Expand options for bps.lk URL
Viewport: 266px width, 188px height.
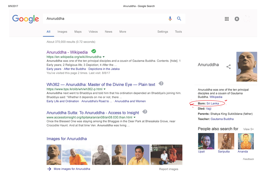(105, 89)
